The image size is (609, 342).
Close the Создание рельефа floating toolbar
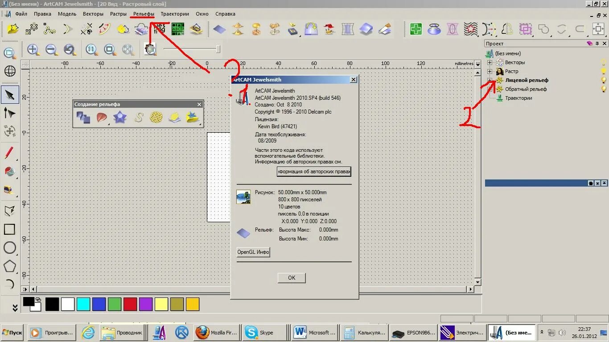[200, 104]
